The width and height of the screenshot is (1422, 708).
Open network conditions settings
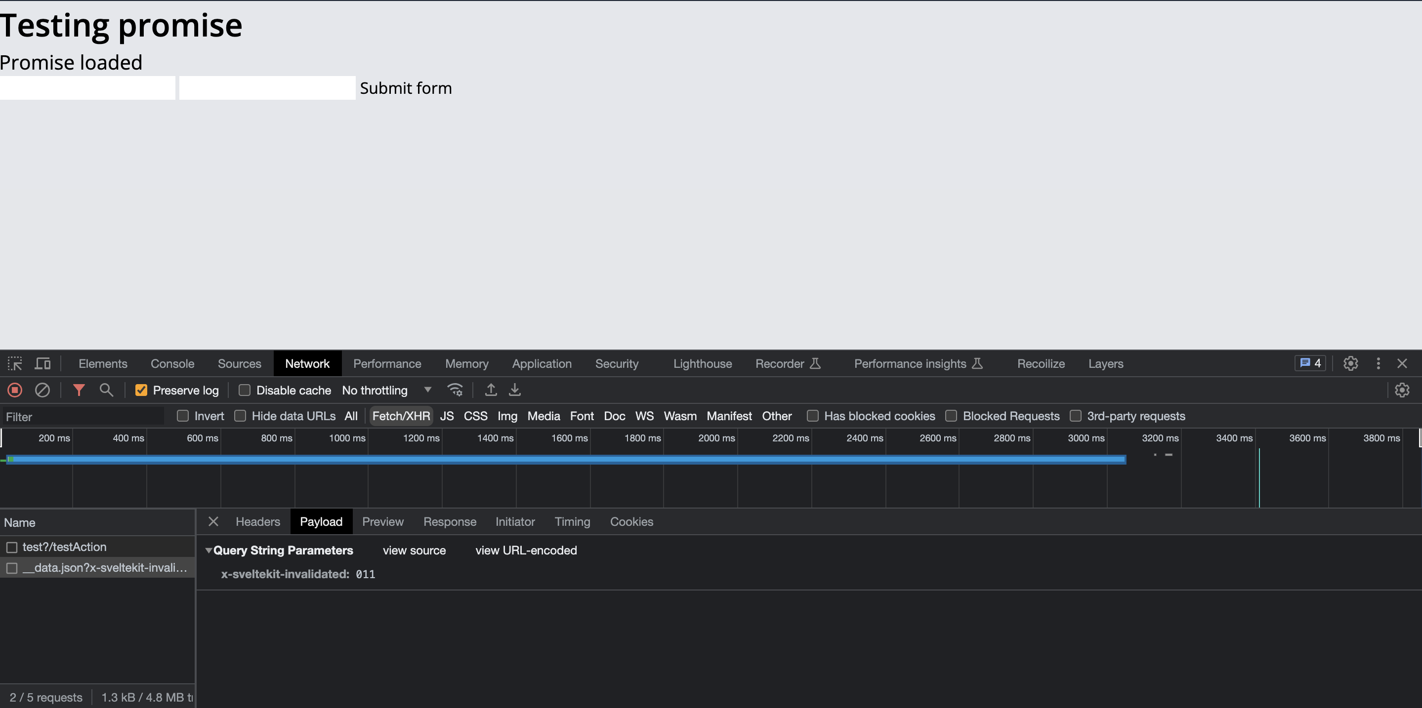455,390
